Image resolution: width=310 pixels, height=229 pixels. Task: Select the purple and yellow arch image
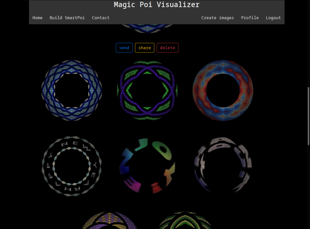coord(110,220)
